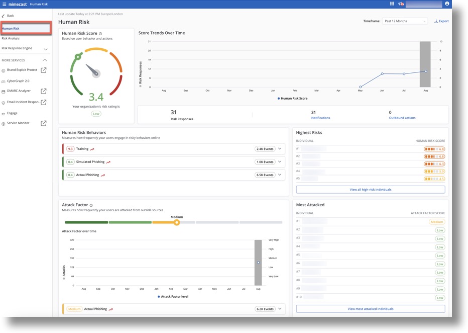
Task: Open DMARC Analyzer external link icon
Action: pyautogui.click(x=44, y=91)
